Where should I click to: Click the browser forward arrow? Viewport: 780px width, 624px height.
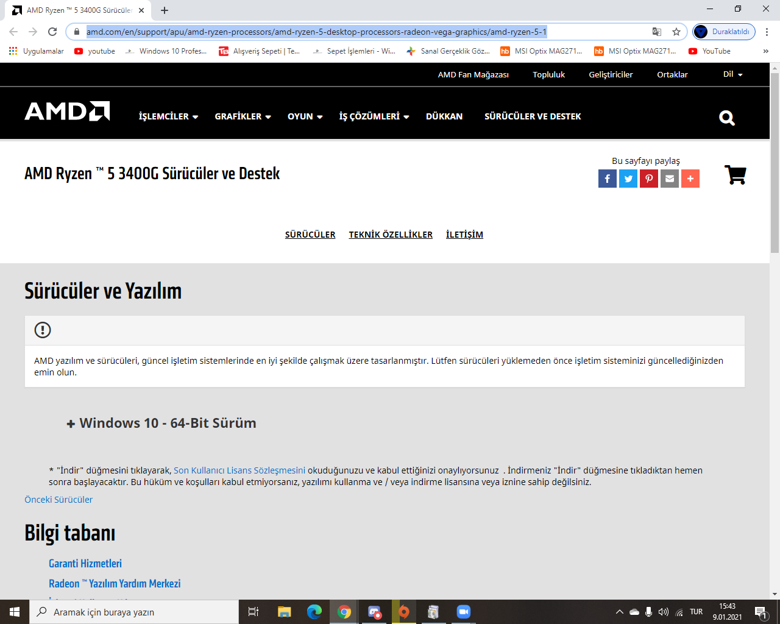pos(33,32)
